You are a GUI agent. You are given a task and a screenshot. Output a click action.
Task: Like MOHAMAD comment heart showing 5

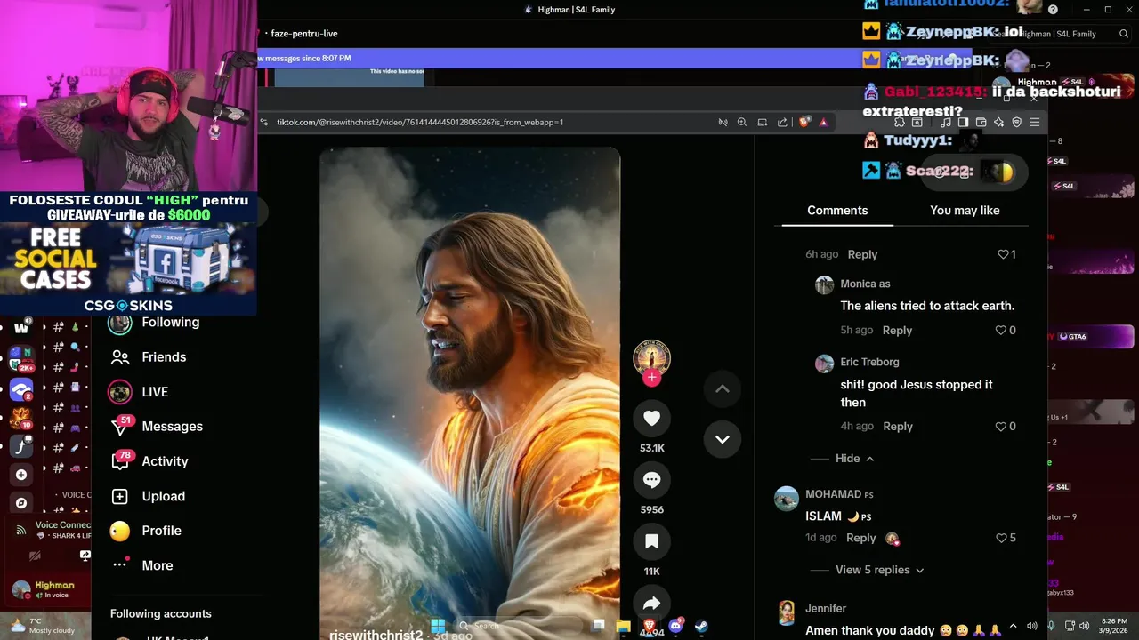[1000, 538]
